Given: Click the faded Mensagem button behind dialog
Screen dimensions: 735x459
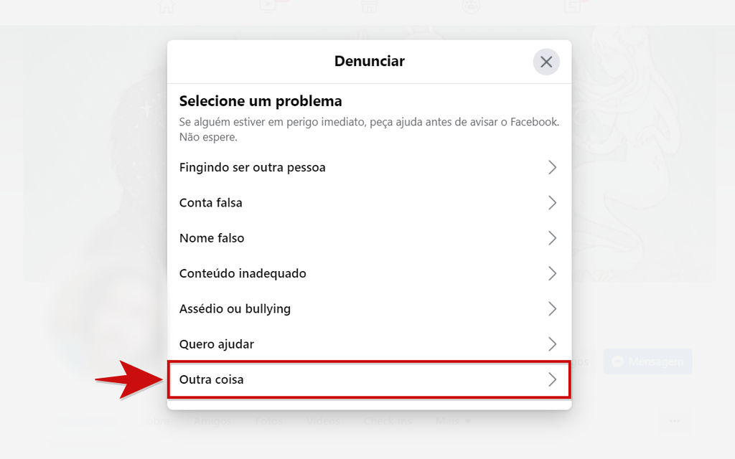Looking at the screenshot, I should coord(647,361).
